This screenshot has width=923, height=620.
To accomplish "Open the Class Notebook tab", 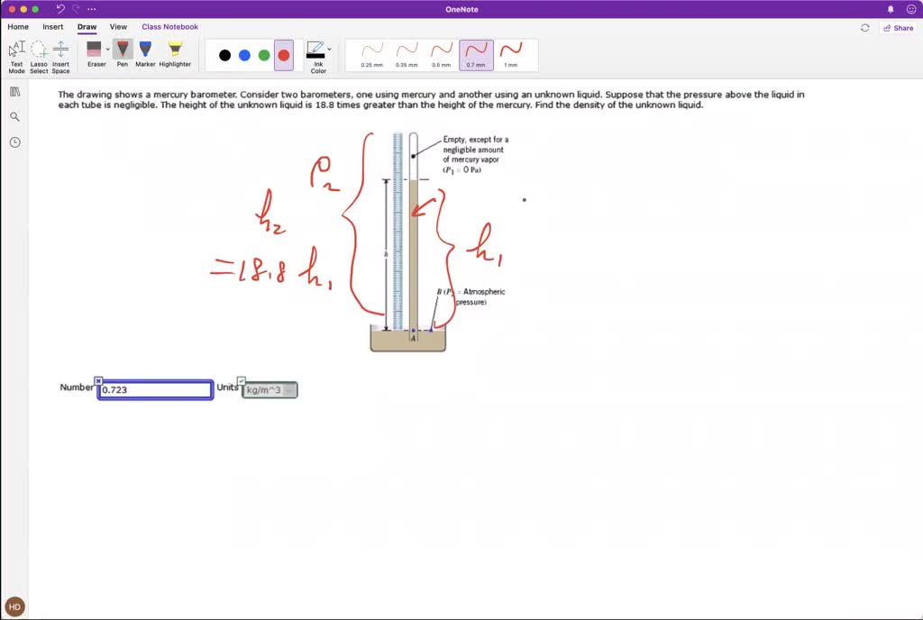I will point(169,27).
